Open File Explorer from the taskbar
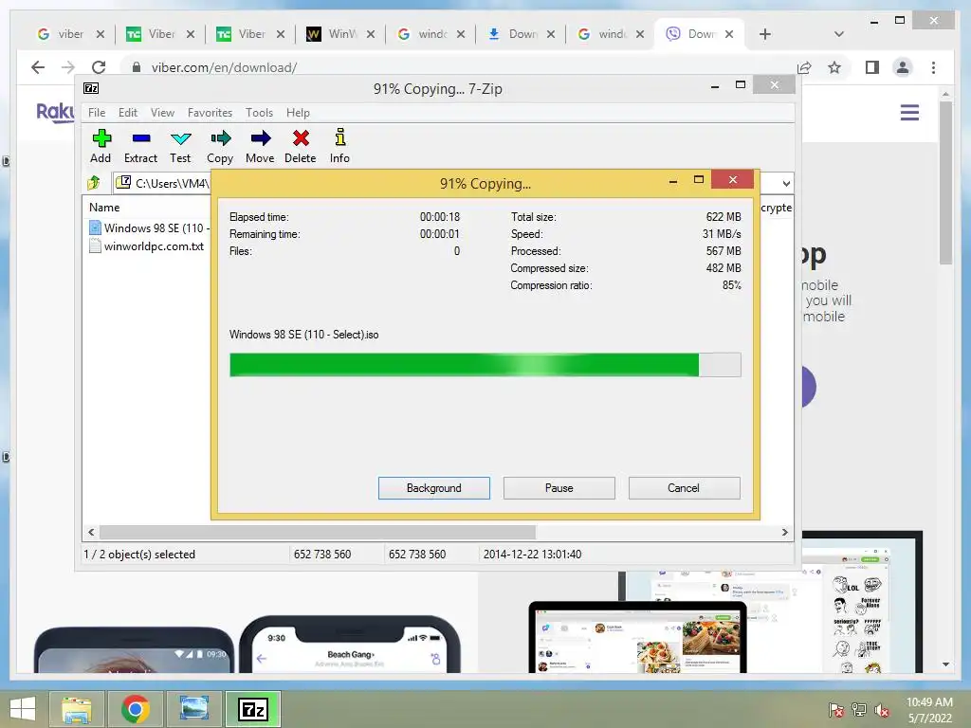Image resolution: width=971 pixels, height=728 pixels. coord(77,709)
